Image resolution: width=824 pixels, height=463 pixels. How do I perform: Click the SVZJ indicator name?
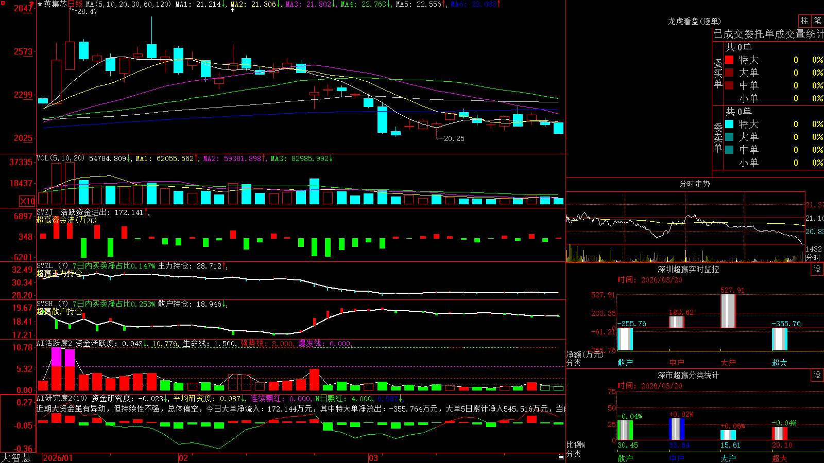pos(45,212)
